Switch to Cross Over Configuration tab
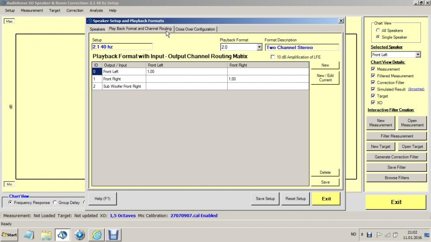Screen dimensions: 431x242 [195, 29]
